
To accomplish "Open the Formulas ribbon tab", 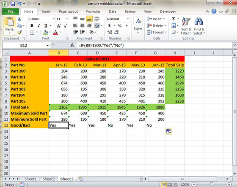I will click(x=93, y=11).
